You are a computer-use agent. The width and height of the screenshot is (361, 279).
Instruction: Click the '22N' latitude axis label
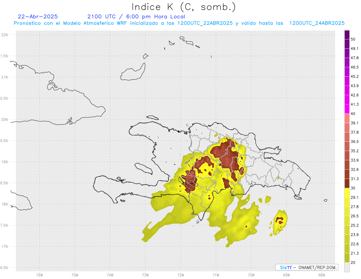pos(5,35)
